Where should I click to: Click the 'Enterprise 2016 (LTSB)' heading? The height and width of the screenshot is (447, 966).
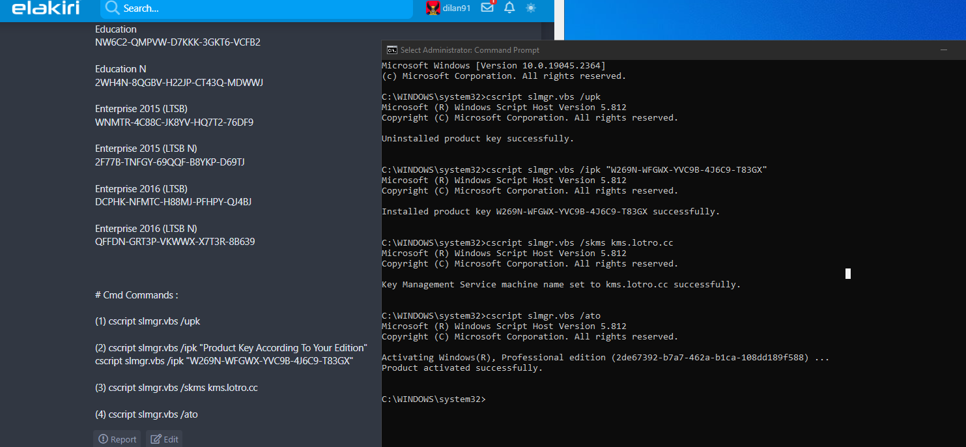(x=141, y=189)
